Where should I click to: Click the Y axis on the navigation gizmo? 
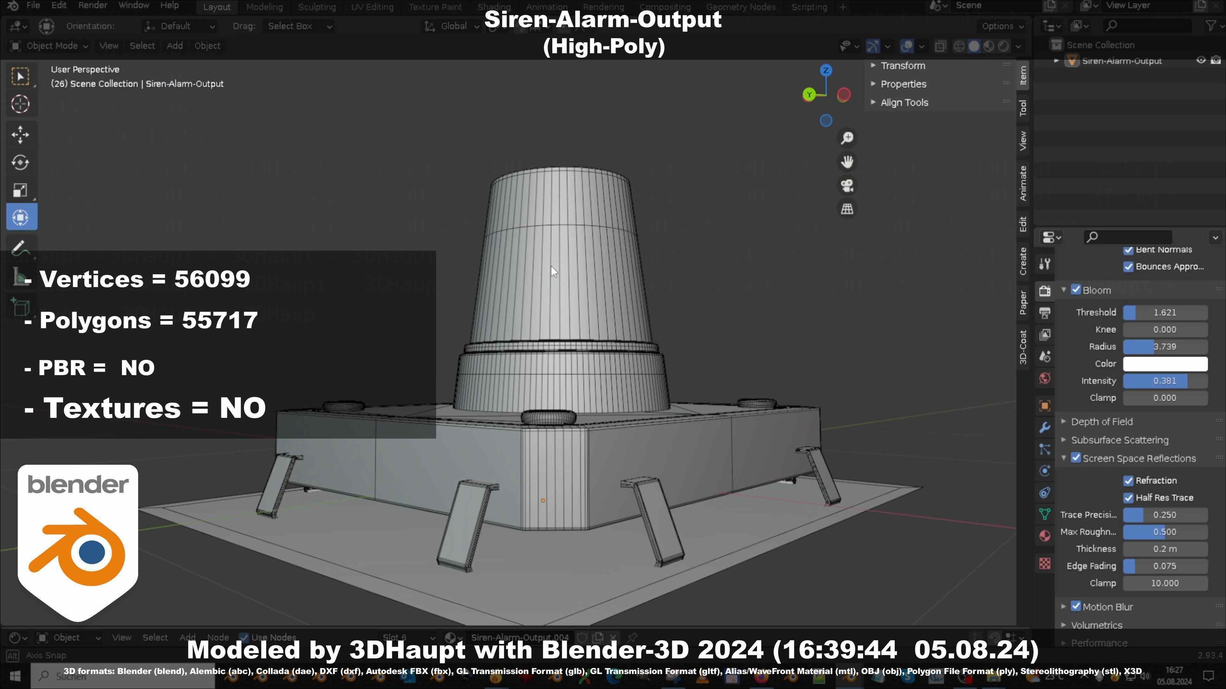click(809, 95)
